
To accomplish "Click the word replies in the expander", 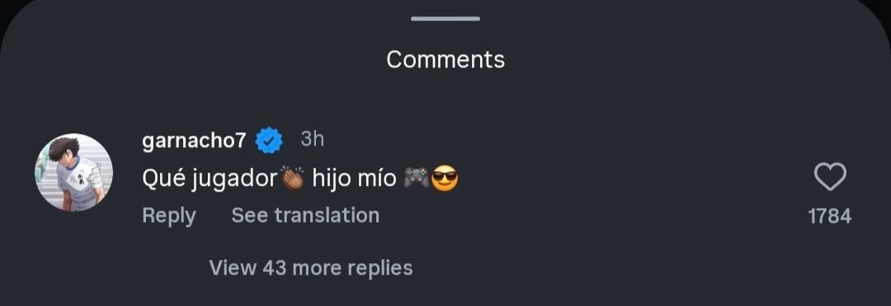I will 380,268.
